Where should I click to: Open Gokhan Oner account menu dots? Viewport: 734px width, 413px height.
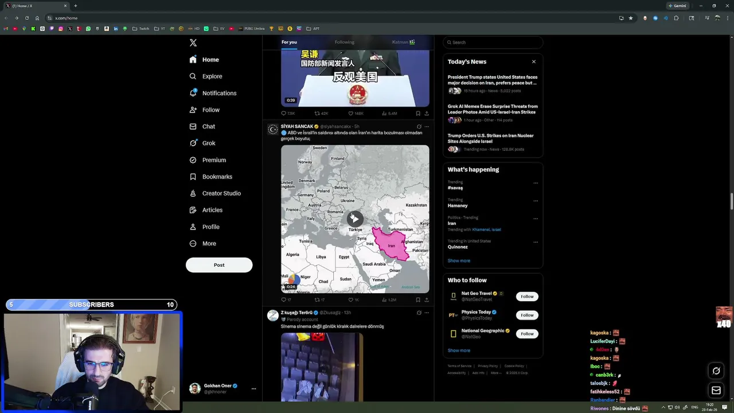253,388
